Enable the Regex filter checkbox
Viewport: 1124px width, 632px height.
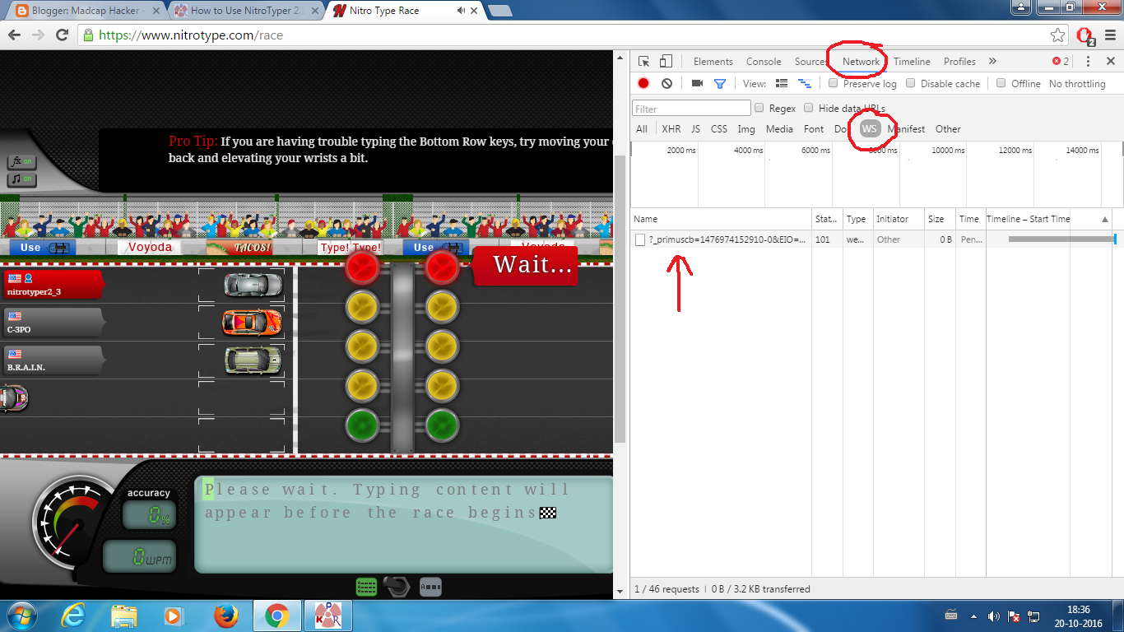click(x=759, y=108)
